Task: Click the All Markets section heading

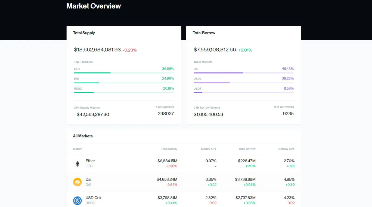Action: 83,136
